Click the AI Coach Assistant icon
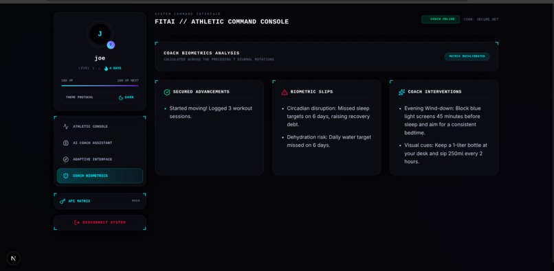The width and height of the screenshot is (554, 271). click(x=66, y=143)
